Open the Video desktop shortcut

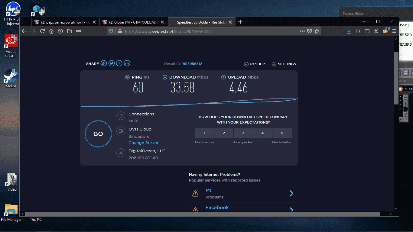(x=12, y=182)
